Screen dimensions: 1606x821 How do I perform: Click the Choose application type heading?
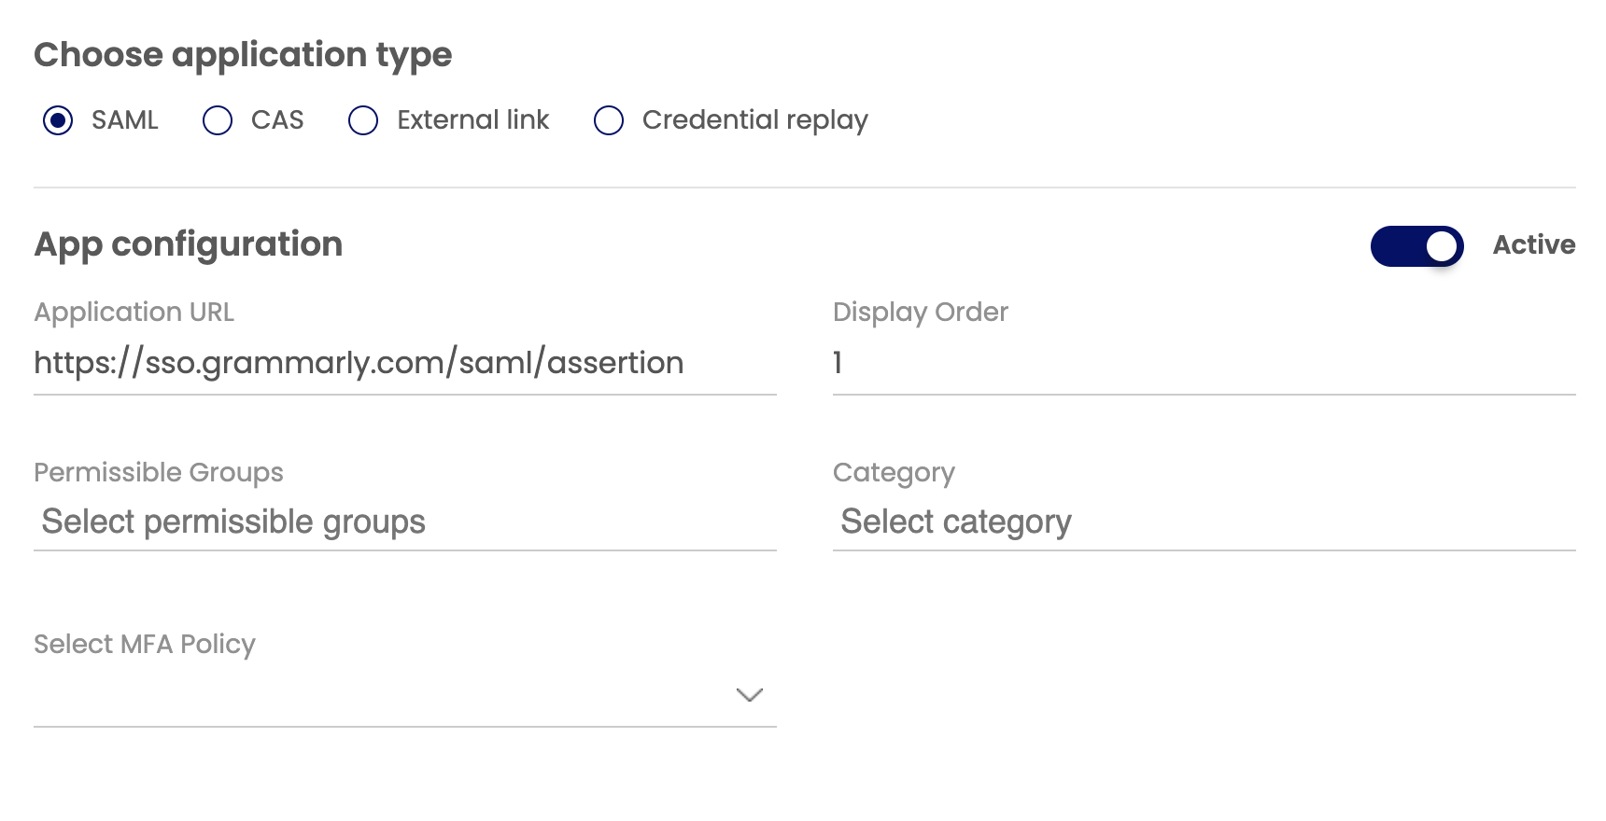(243, 54)
